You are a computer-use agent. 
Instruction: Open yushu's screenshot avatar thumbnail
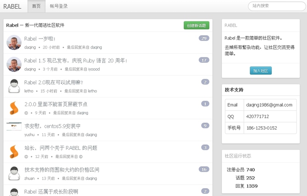(x=14, y=126)
